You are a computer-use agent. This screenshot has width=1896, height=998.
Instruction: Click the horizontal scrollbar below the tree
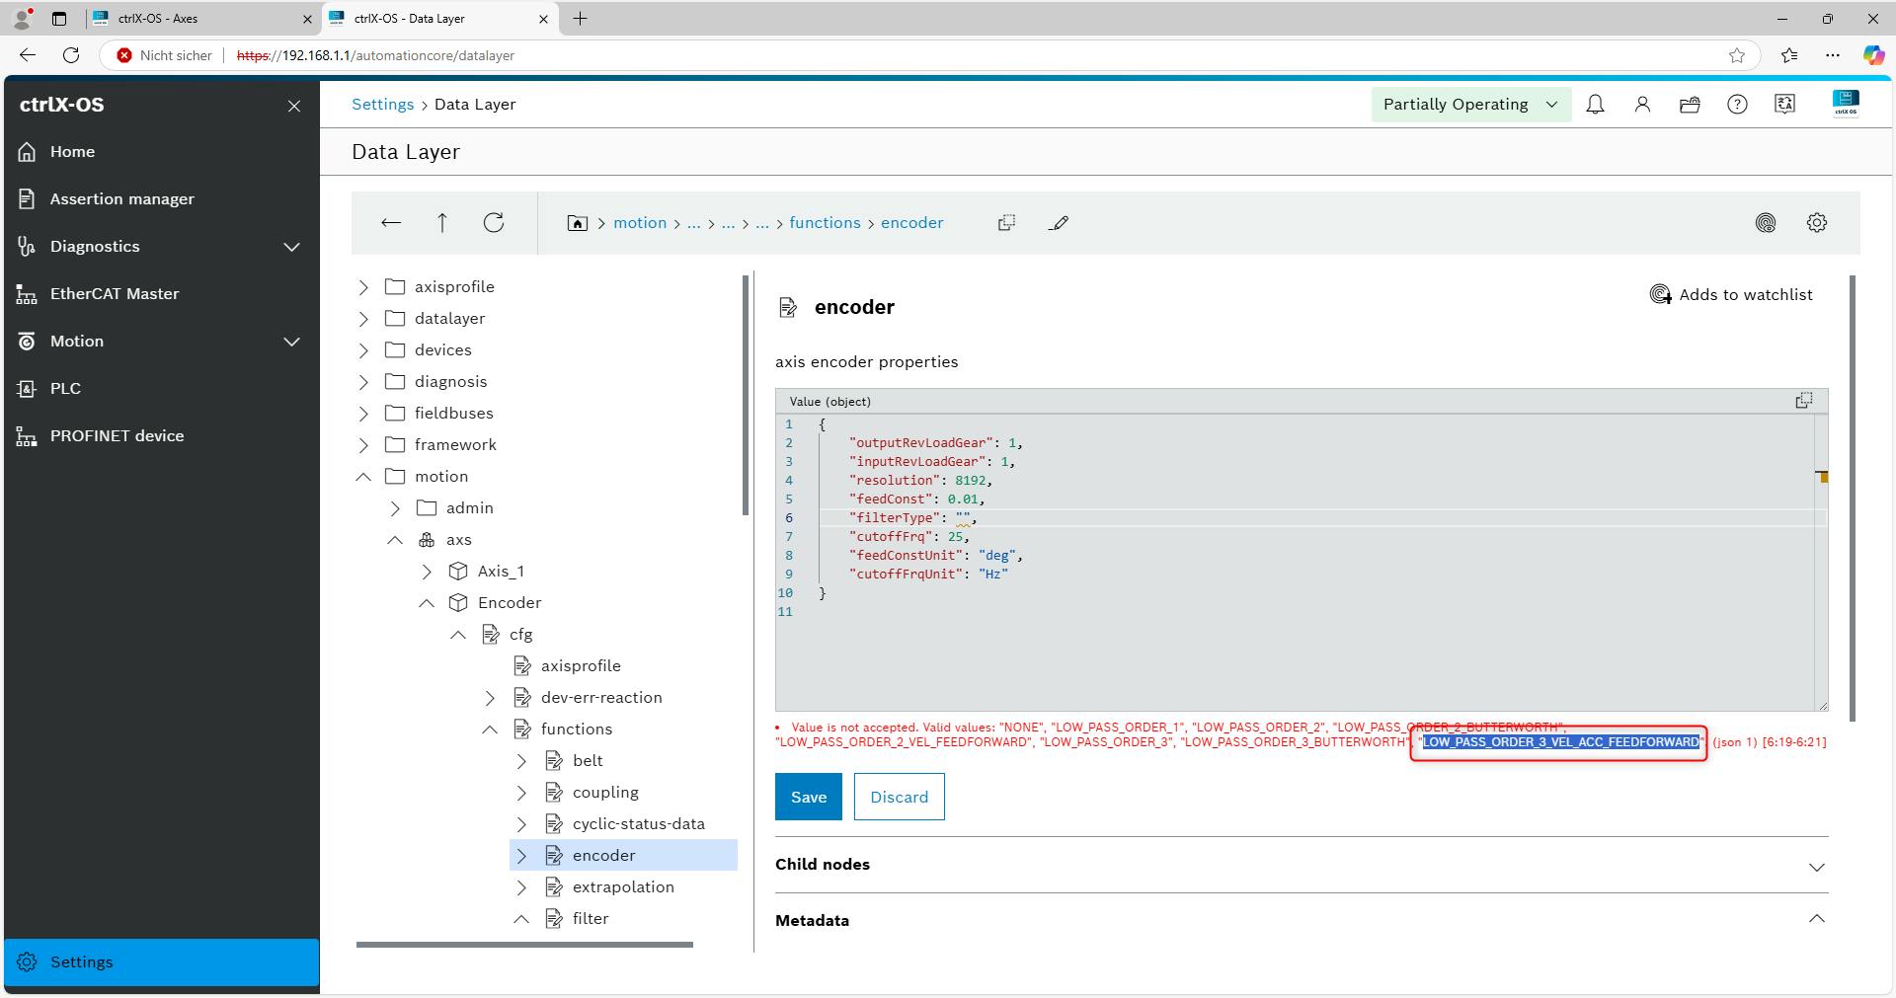pos(524,945)
